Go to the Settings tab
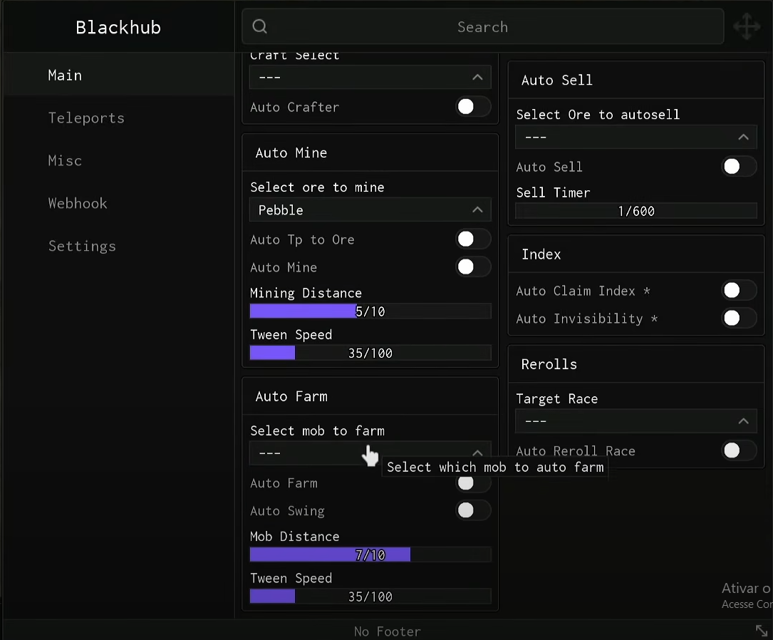This screenshot has width=773, height=640. 82,247
